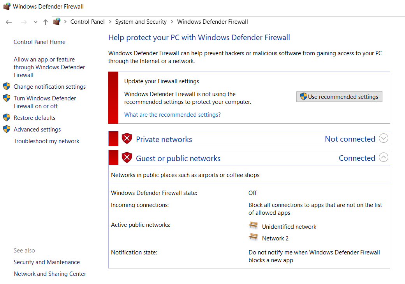Open the recent locations dropdown arrow
The height and width of the screenshot is (284, 405).
(x=36, y=22)
